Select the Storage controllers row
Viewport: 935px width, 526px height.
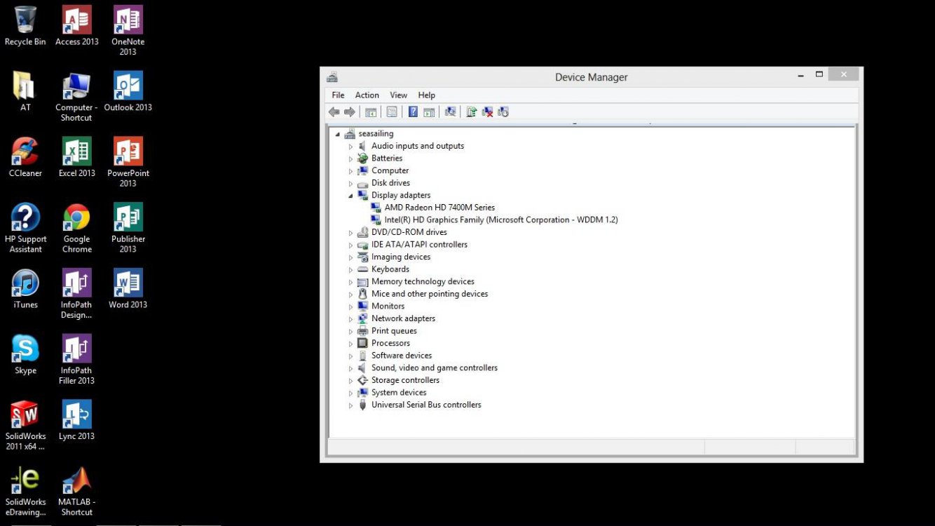pyautogui.click(x=405, y=380)
